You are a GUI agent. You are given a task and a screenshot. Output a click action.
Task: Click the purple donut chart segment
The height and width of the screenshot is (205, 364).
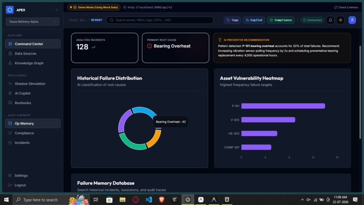pos(123,121)
